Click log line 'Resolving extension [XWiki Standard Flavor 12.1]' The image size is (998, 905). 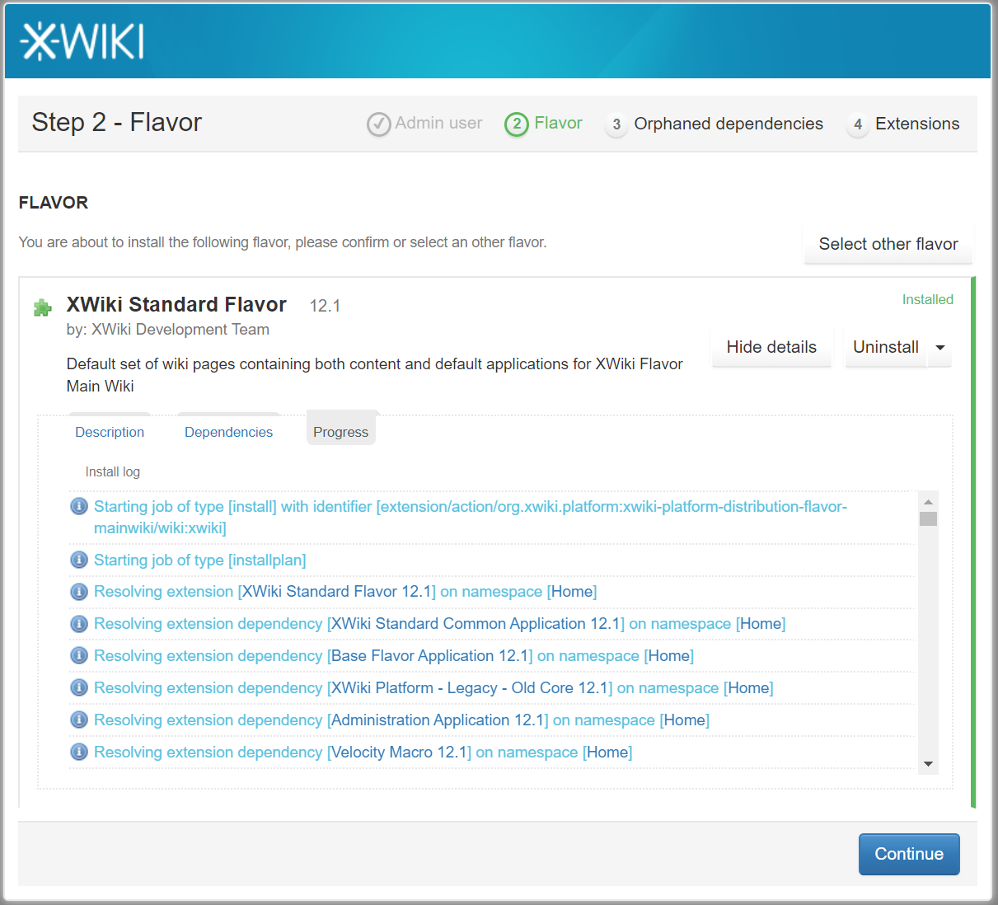(345, 592)
